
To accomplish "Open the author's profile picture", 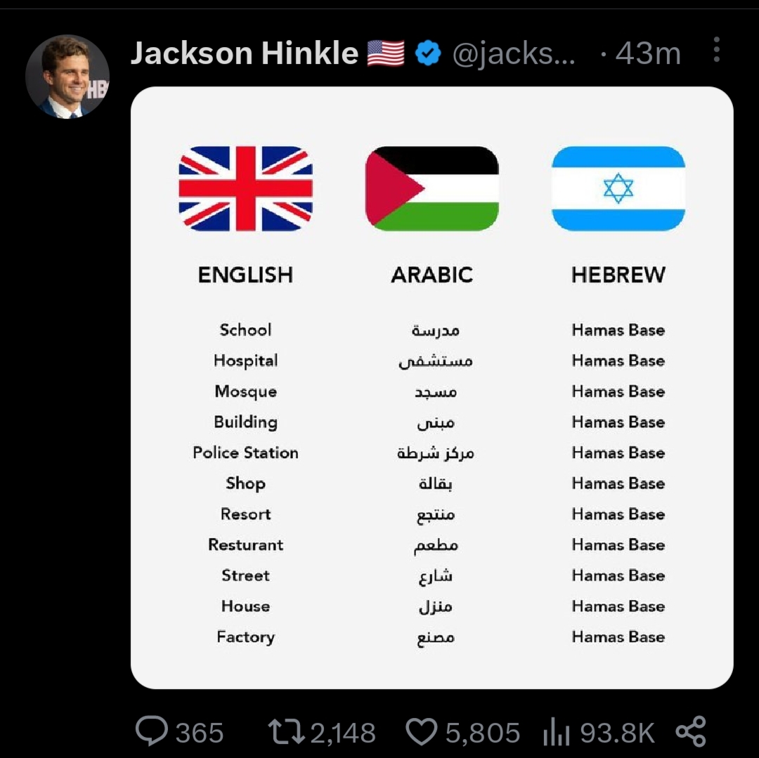I will pos(67,77).
